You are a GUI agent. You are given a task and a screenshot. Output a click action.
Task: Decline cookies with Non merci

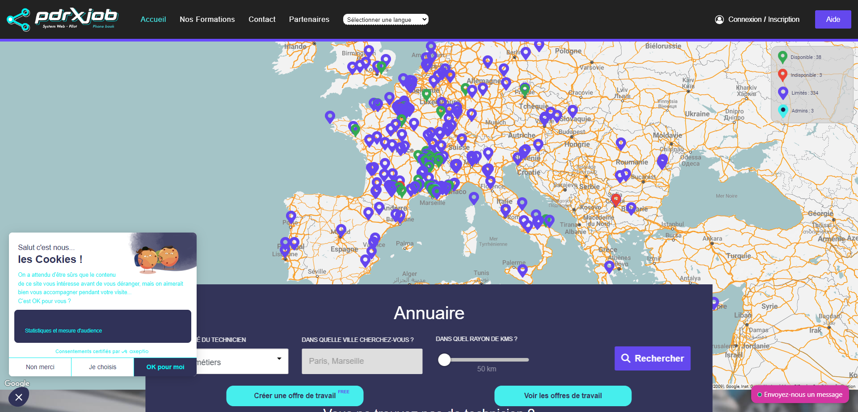pos(40,367)
